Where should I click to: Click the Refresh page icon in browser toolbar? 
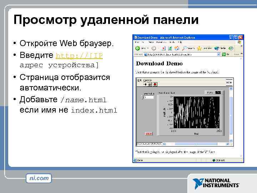170,48
